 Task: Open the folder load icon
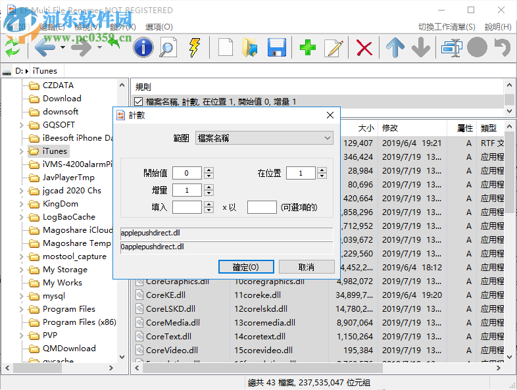pyautogui.click(x=249, y=47)
